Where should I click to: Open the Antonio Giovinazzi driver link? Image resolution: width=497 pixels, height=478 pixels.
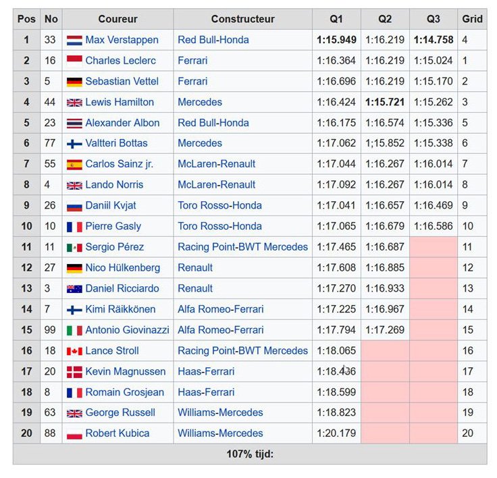click(127, 330)
